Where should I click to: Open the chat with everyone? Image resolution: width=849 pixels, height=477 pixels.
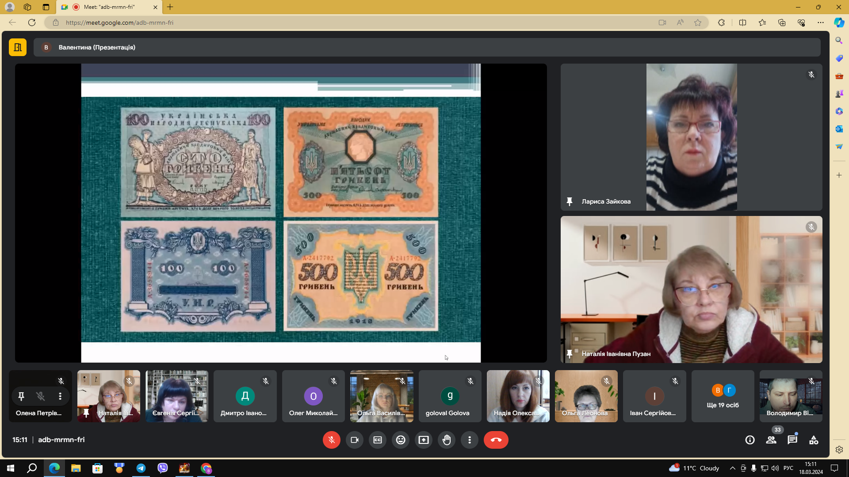pos(792,440)
